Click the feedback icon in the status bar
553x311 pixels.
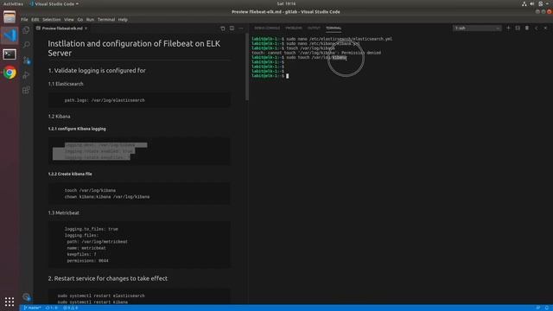click(537, 308)
